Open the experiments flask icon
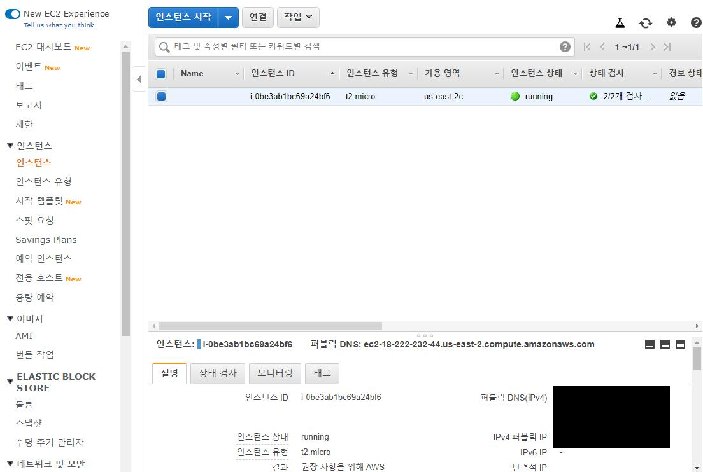Viewport: 703px width, 472px height. 620,23
